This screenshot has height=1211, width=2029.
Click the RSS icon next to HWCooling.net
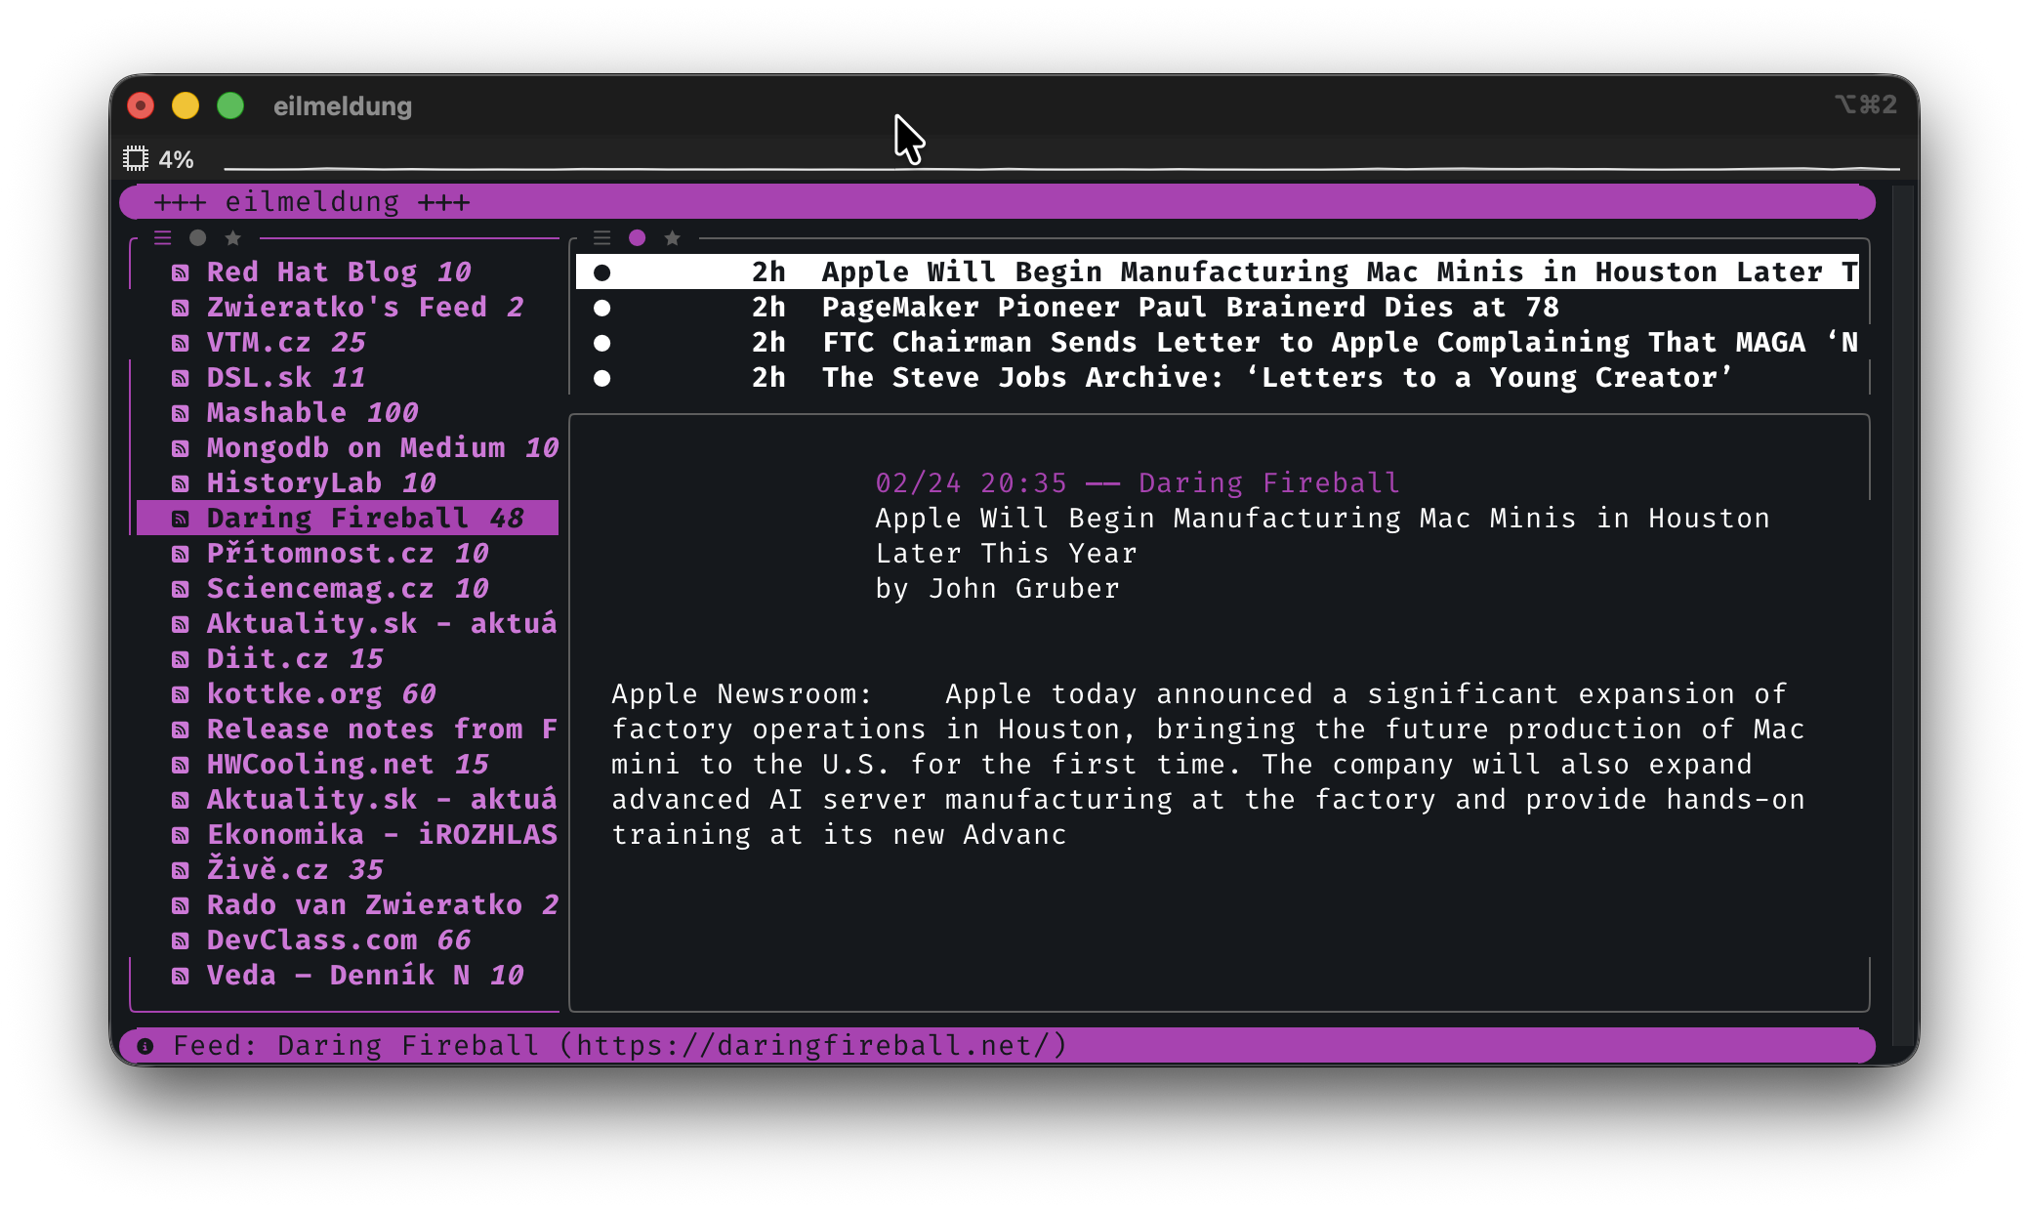click(x=181, y=765)
